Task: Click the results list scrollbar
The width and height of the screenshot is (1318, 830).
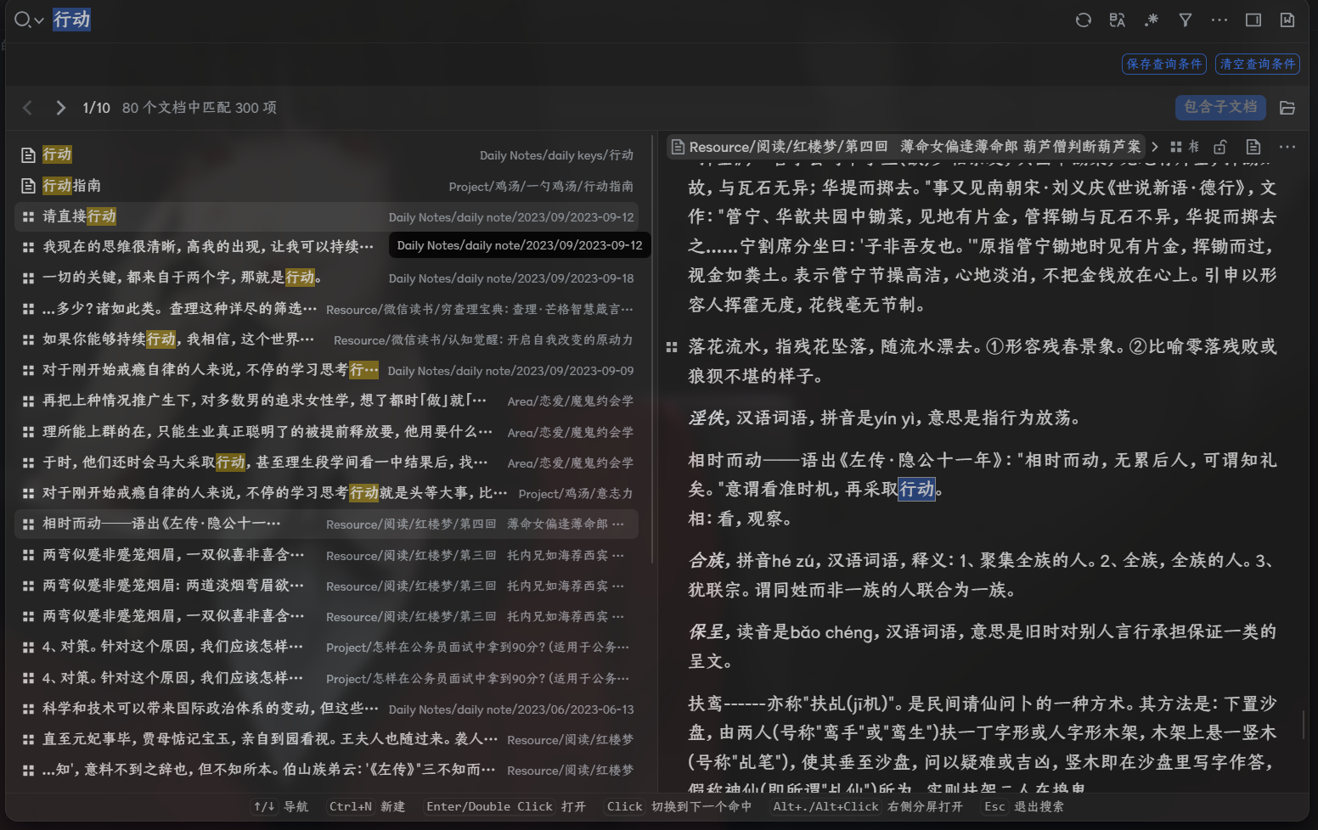Action: tap(651, 348)
